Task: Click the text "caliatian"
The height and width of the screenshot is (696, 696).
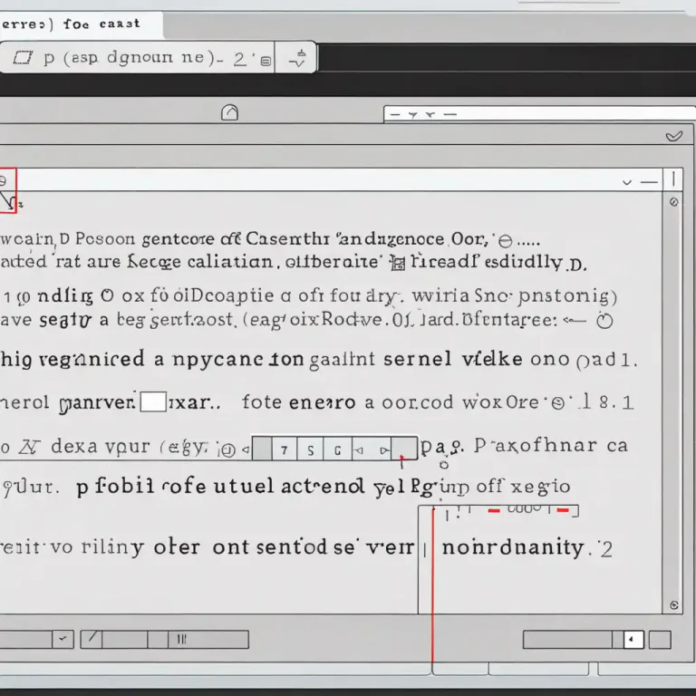Action: click(x=230, y=262)
